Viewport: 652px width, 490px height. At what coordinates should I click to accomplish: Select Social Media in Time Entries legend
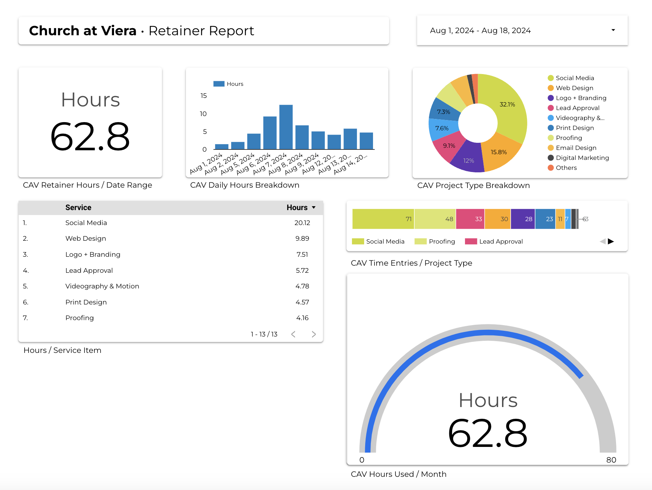point(378,241)
